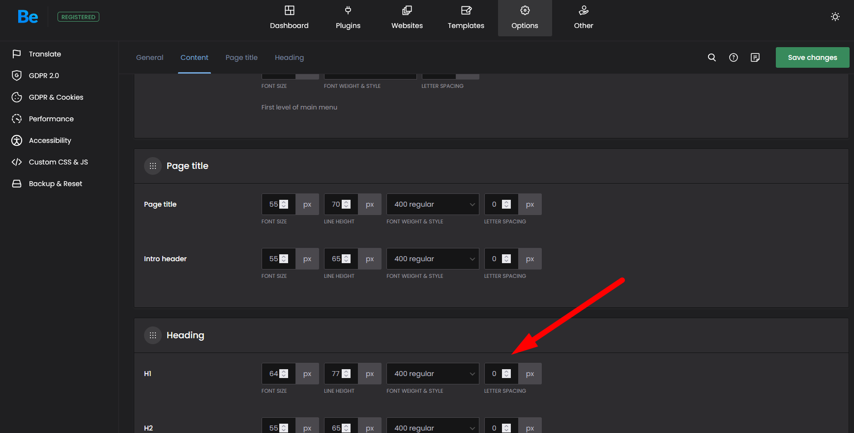Open Custom CSS & JS in sidebar
This screenshot has height=433, width=854.
(x=58, y=162)
